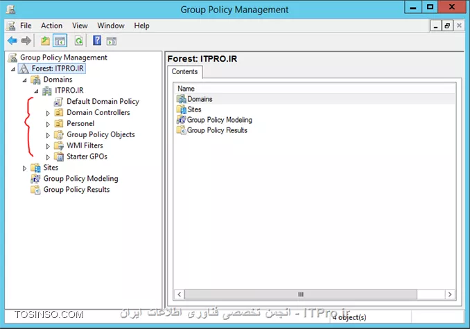
Task: Select Default Domain Policy label in tree
Action: pos(103,102)
